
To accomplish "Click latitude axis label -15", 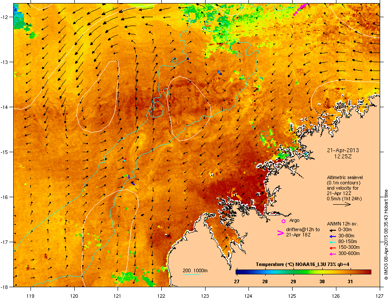I will (5, 152).
